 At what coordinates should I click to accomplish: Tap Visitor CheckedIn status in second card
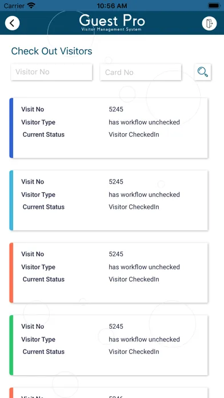point(134,207)
